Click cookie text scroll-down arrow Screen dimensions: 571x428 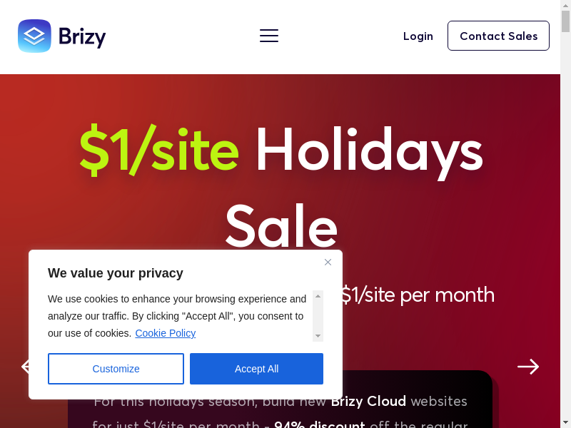click(x=318, y=335)
